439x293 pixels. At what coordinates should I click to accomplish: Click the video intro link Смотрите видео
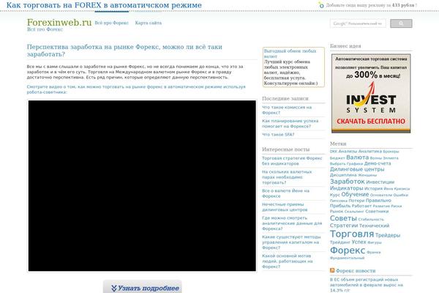coord(136,89)
